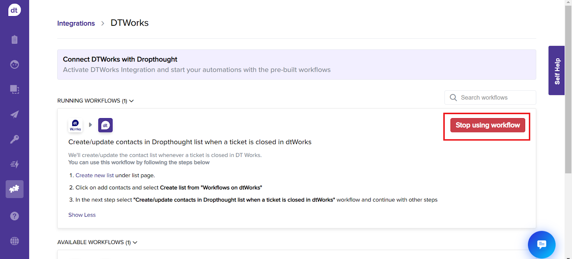This screenshot has width=572, height=259.
Task: Select the puzzle piece integrations icon
Action: coord(14,189)
